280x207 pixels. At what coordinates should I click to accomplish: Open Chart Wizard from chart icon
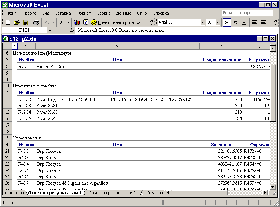[77, 22]
